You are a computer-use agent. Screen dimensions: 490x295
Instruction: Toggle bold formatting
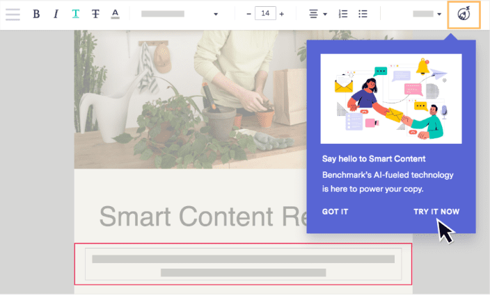click(36, 15)
